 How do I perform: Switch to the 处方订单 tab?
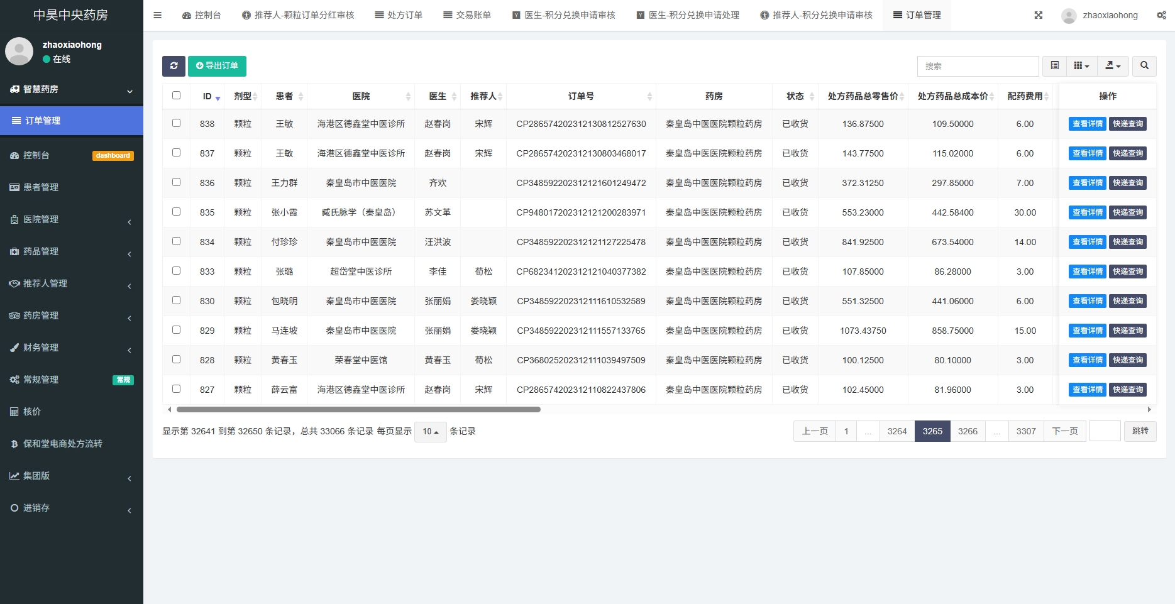click(399, 15)
